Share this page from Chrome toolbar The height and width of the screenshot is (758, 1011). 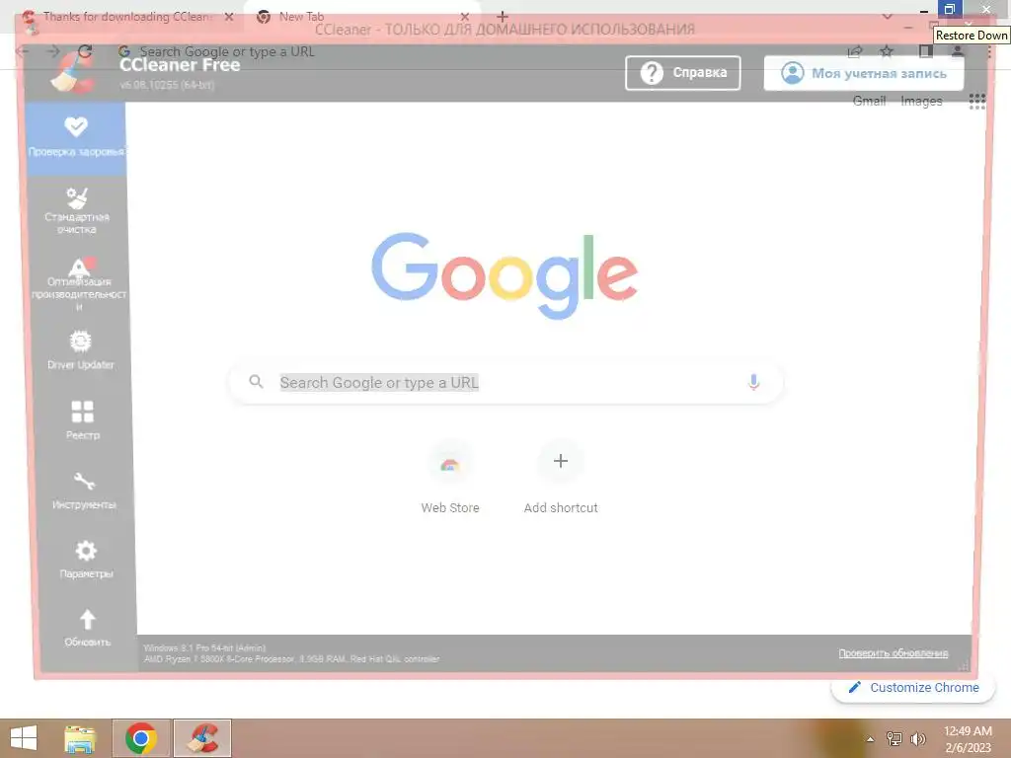point(855,51)
